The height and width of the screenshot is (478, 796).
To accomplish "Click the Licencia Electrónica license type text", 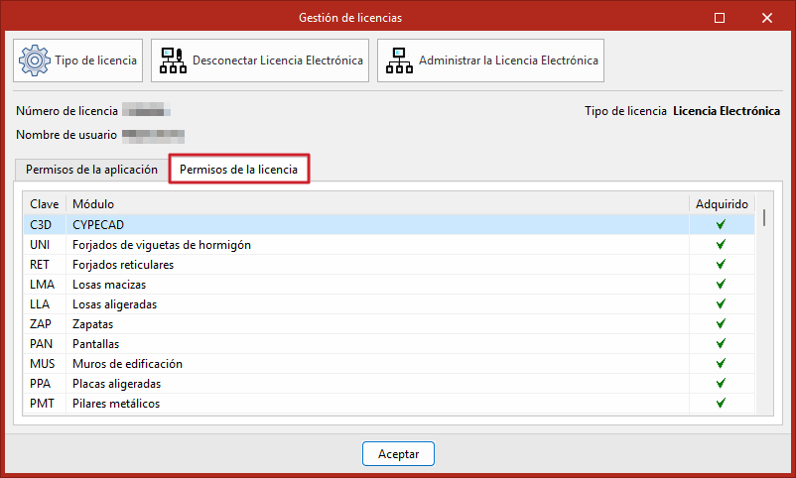I will (727, 111).
